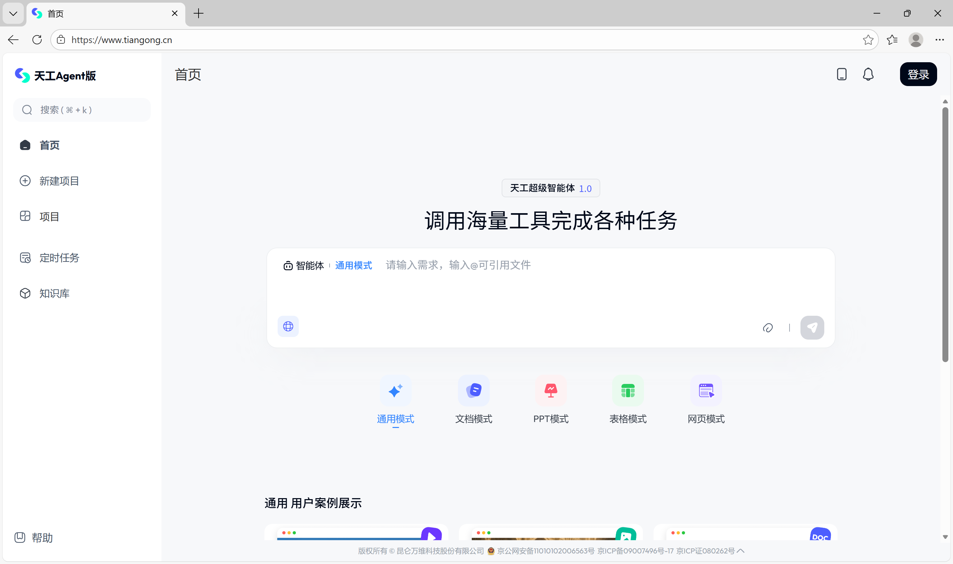
Task: Open the 新建项目 plus icon
Action: [x=25, y=180]
